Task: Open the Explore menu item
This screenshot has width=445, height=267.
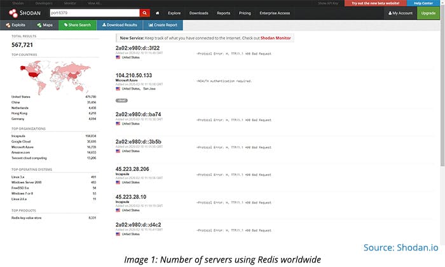Action: 174,13
